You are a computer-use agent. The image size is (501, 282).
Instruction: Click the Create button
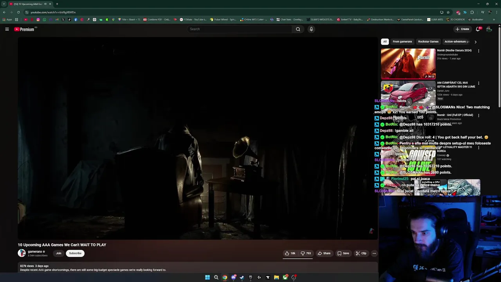tap(462, 29)
